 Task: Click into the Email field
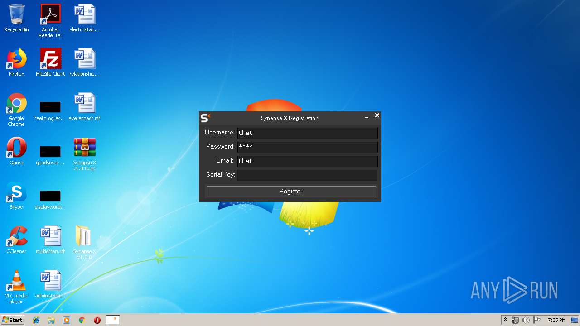tap(307, 161)
